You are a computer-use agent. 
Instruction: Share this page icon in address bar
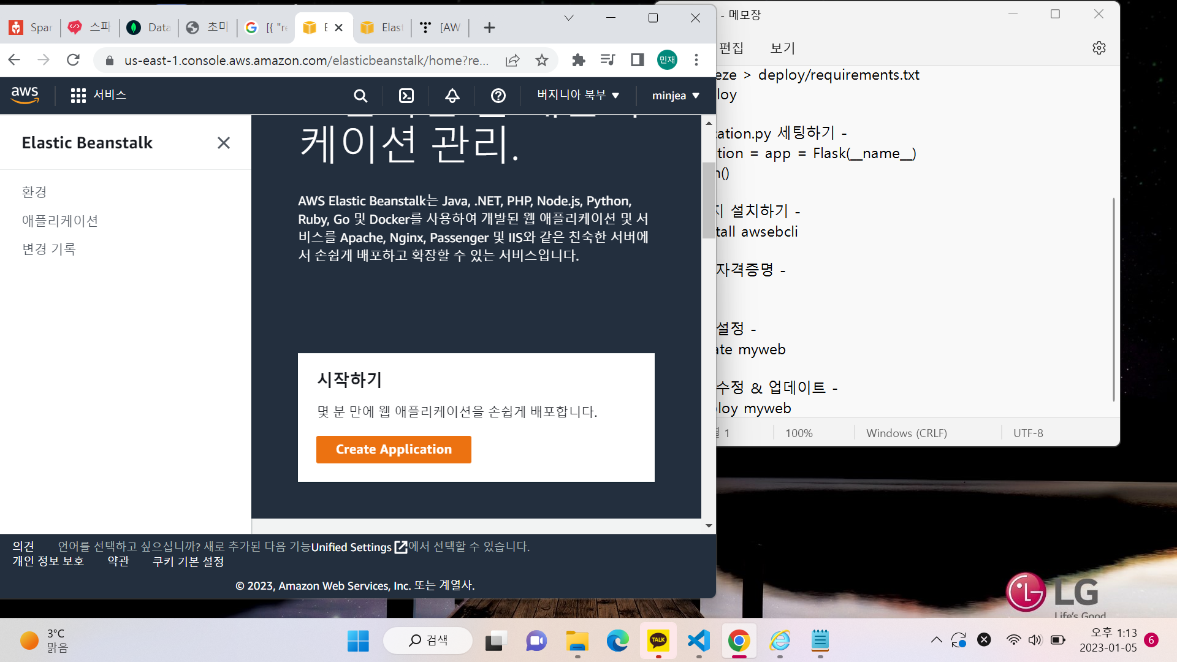click(x=512, y=60)
